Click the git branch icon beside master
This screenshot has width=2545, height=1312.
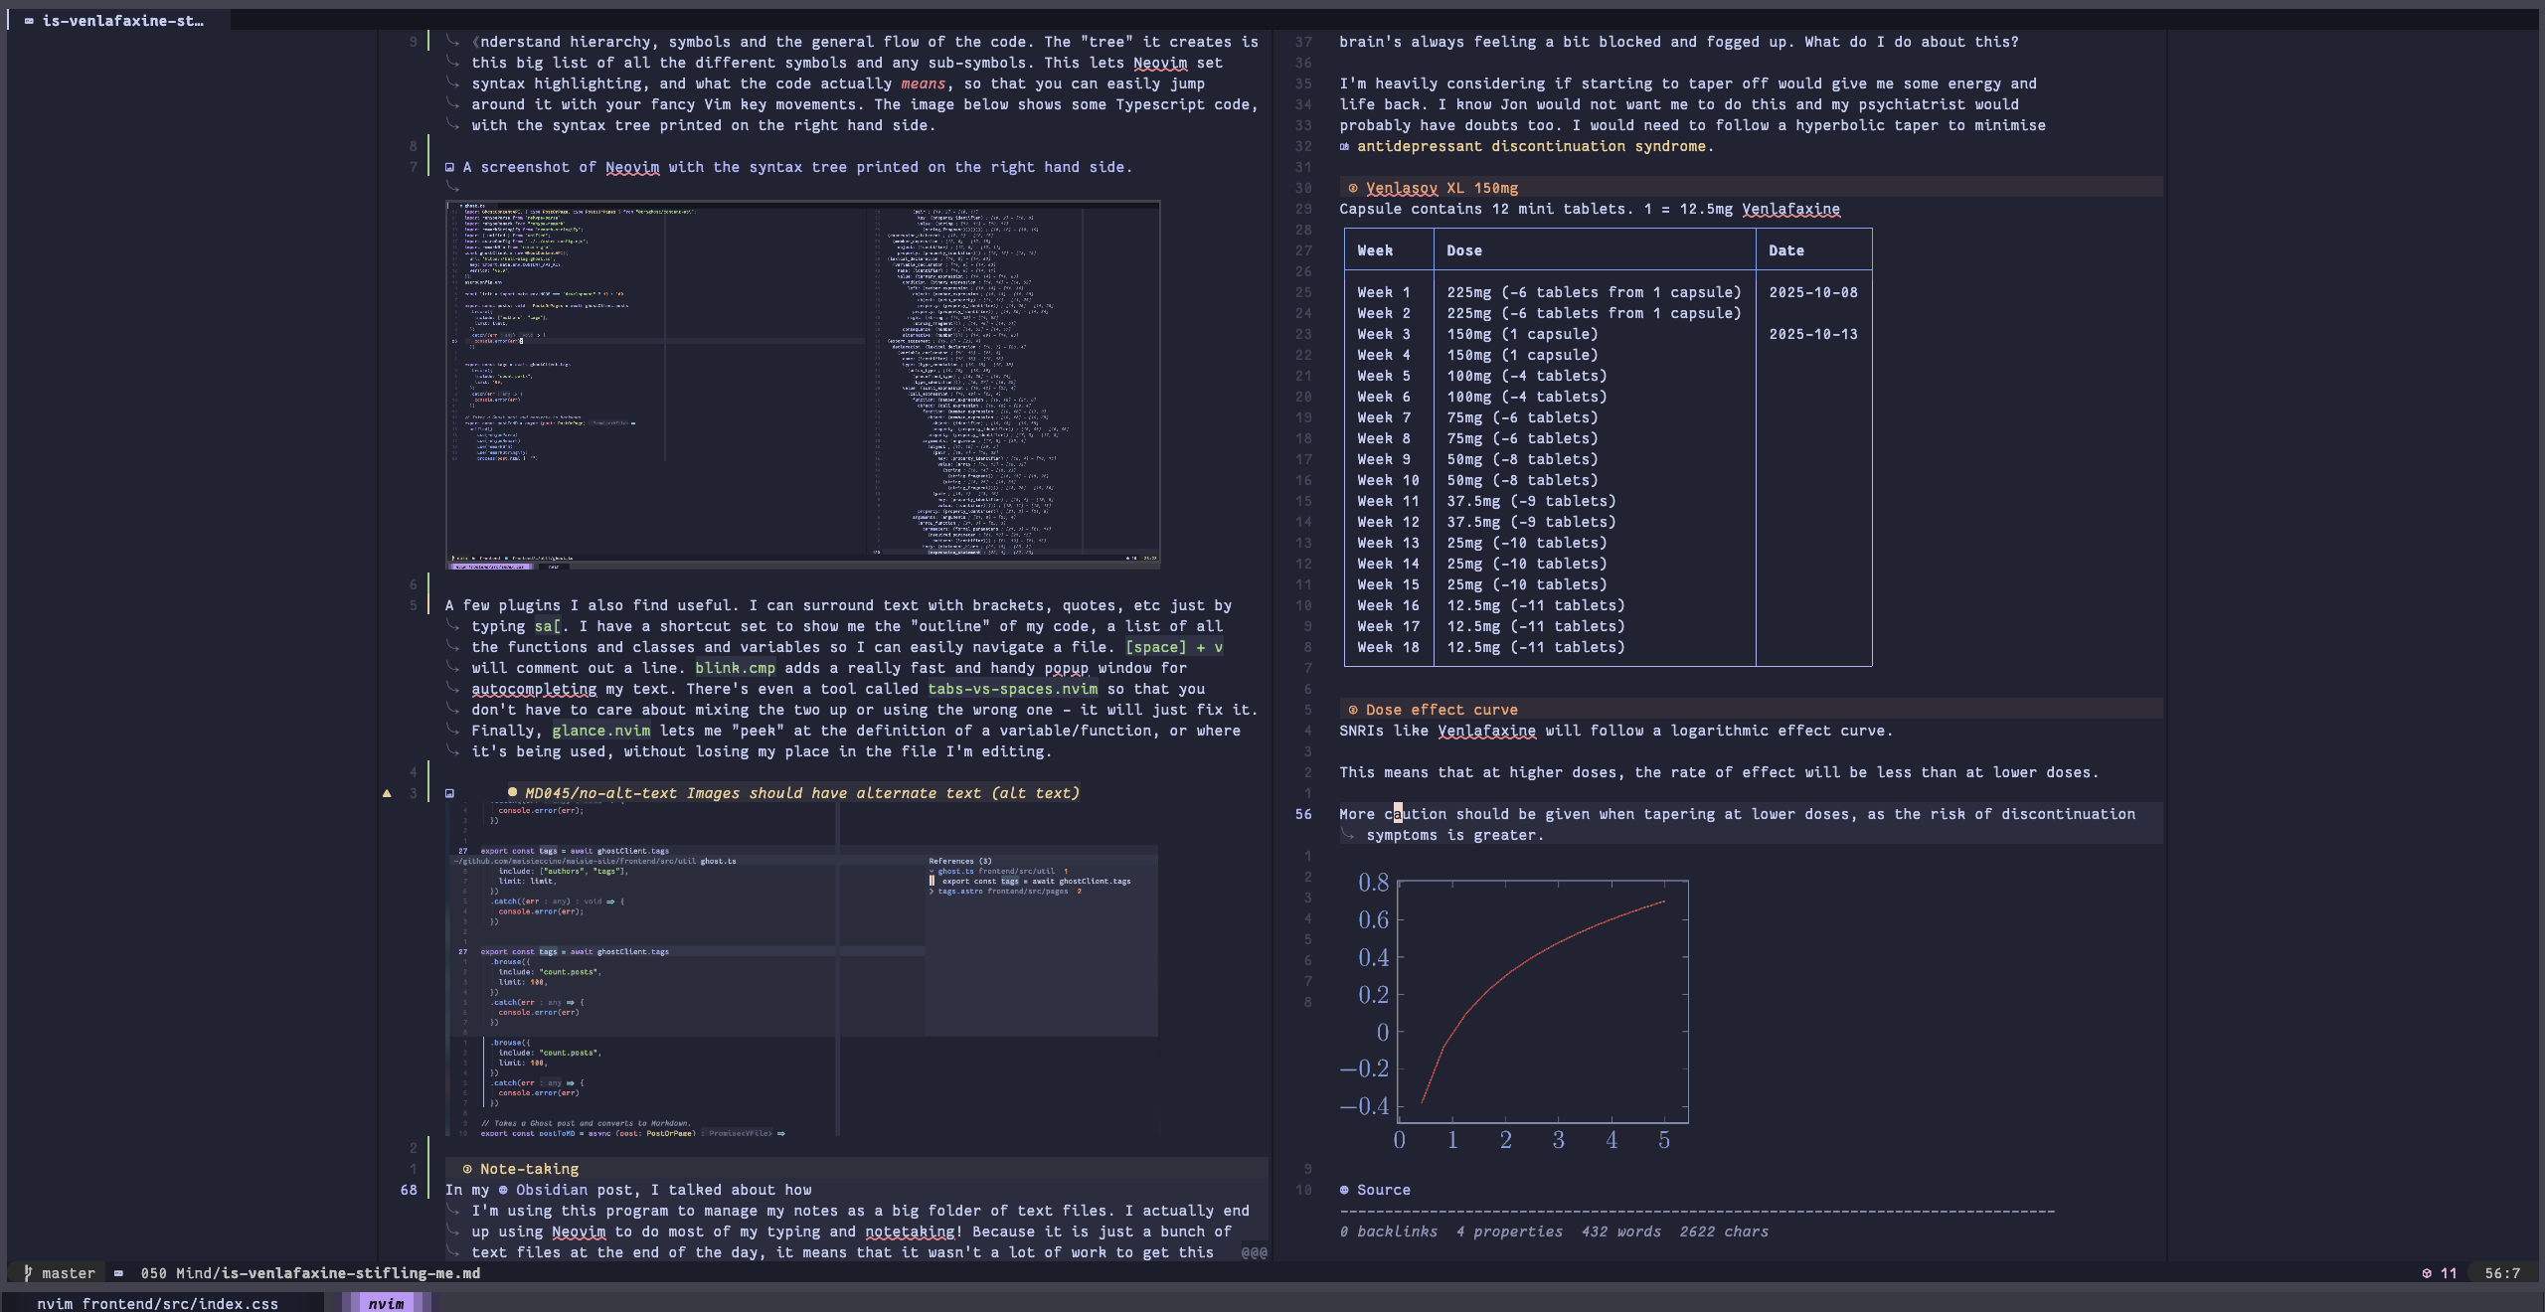(30, 1273)
